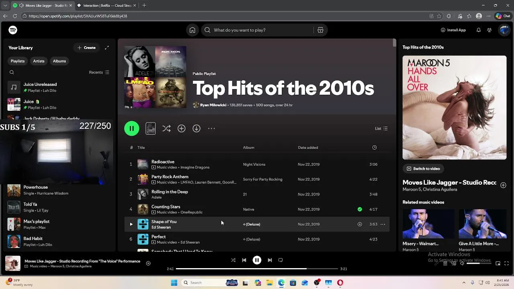
Task: Filter library by Playlists
Action: coord(18,61)
